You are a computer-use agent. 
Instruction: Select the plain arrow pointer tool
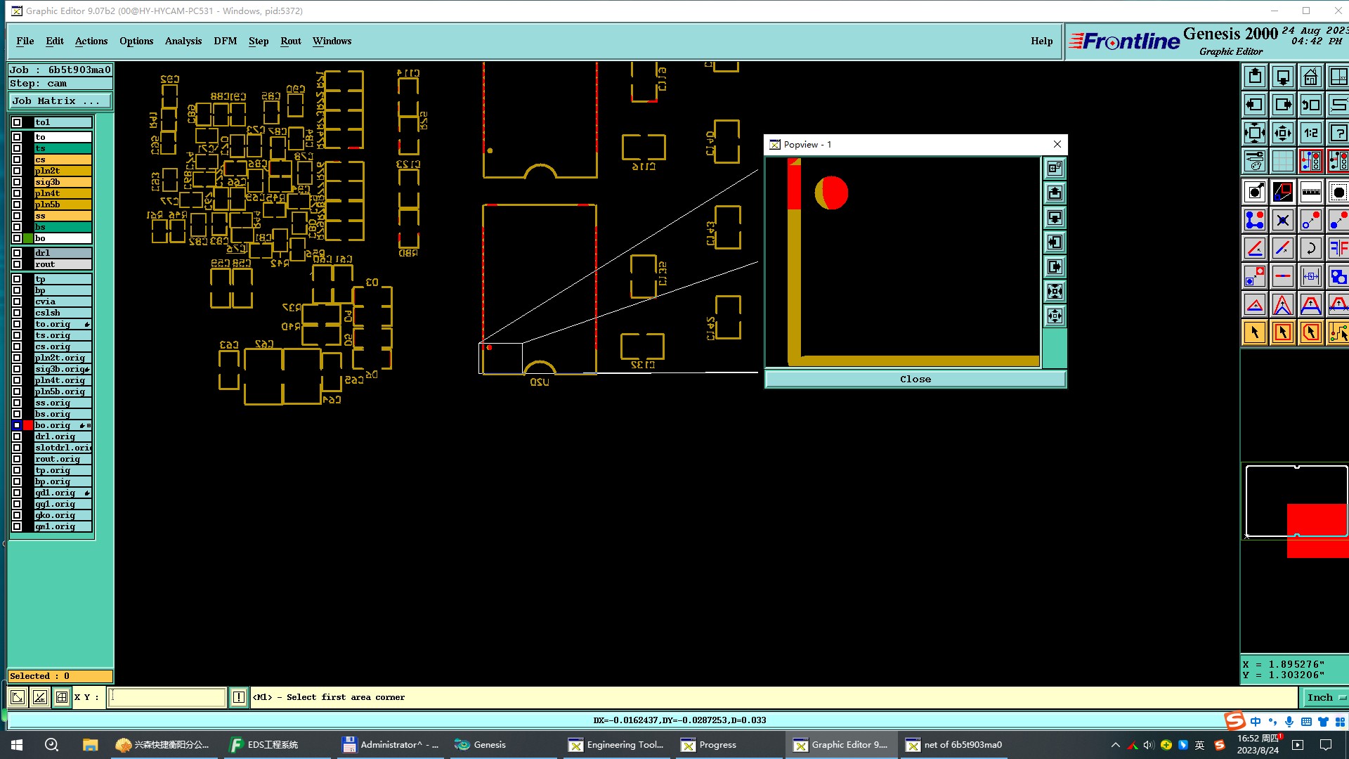[x=1254, y=332]
